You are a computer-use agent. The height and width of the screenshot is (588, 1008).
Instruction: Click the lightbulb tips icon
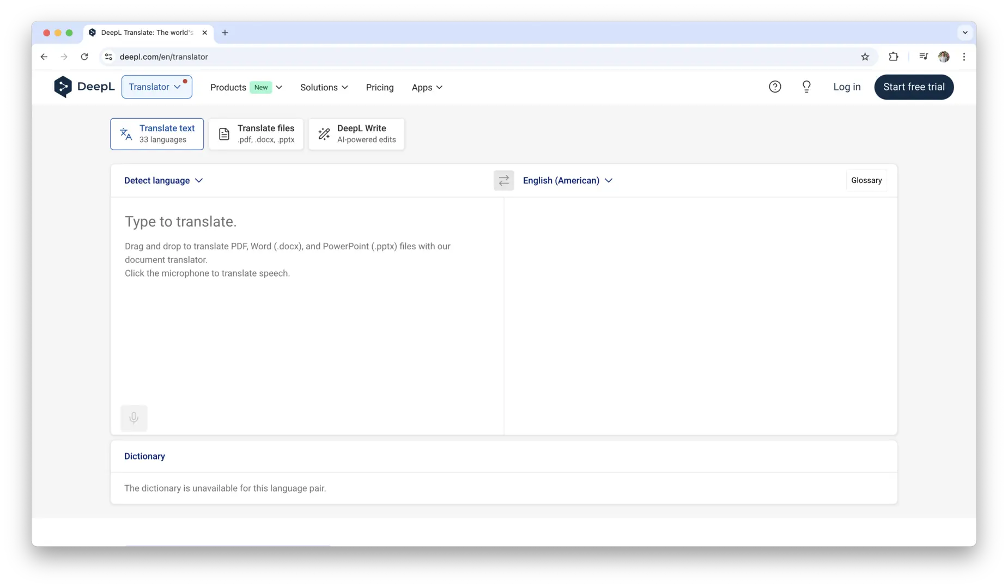806,87
